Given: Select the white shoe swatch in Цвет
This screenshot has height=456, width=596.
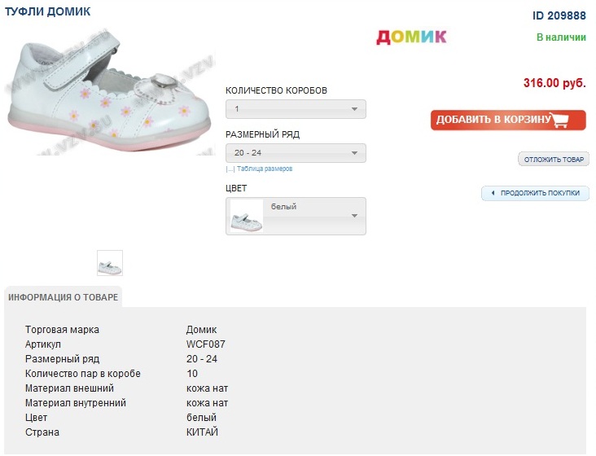Looking at the screenshot, I should coord(247,217).
